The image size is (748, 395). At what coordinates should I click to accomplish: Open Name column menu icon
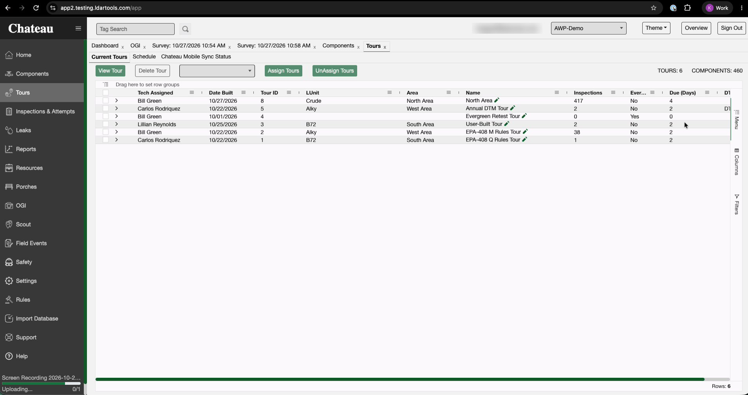[557, 92]
